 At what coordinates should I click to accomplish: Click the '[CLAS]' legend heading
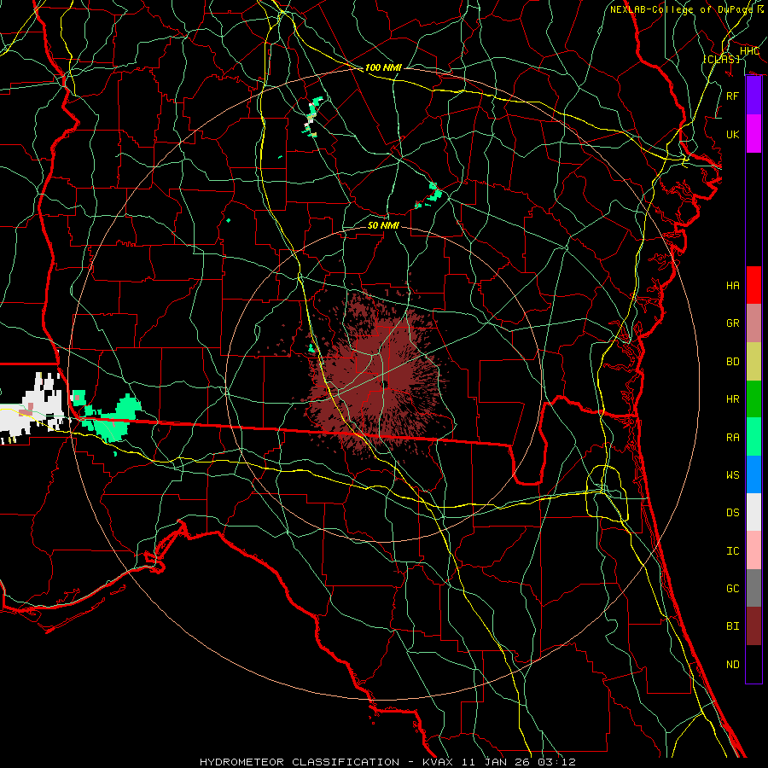[x=722, y=59]
